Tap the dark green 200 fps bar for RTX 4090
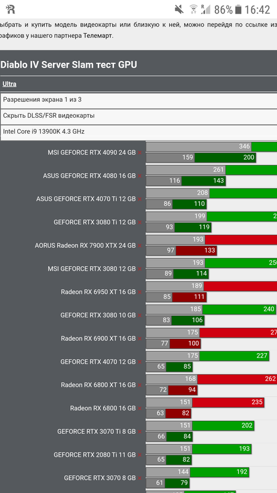 [x=225, y=157]
